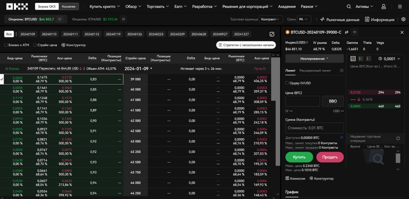Open the Торговая единица Контракты dropdown

pyautogui.click(x=271, y=20)
